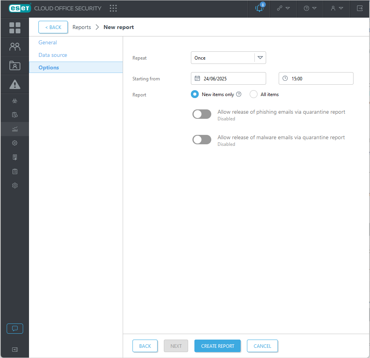Screen dimensions: 370x358
Task: Click the top < BACK button
Action: point(53,27)
